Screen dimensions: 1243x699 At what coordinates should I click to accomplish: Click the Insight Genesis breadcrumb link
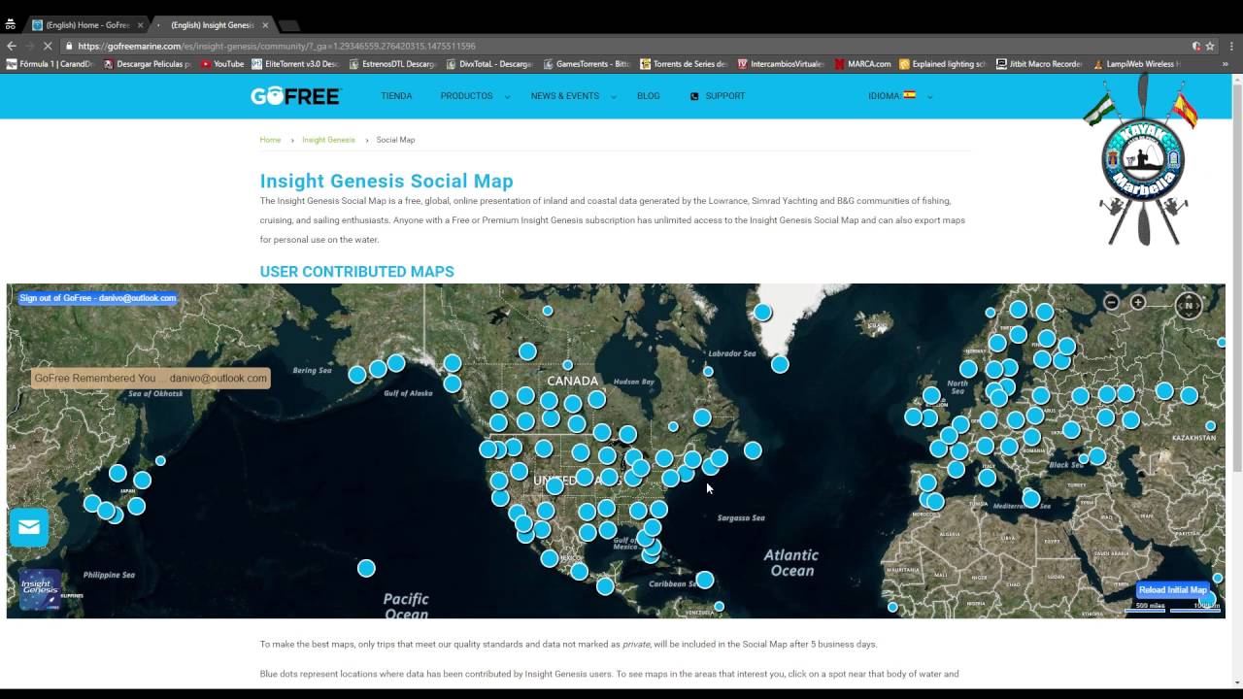point(328,140)
